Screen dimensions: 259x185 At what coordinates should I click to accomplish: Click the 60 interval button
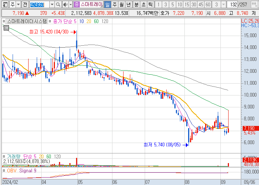(x=208, y=4)
